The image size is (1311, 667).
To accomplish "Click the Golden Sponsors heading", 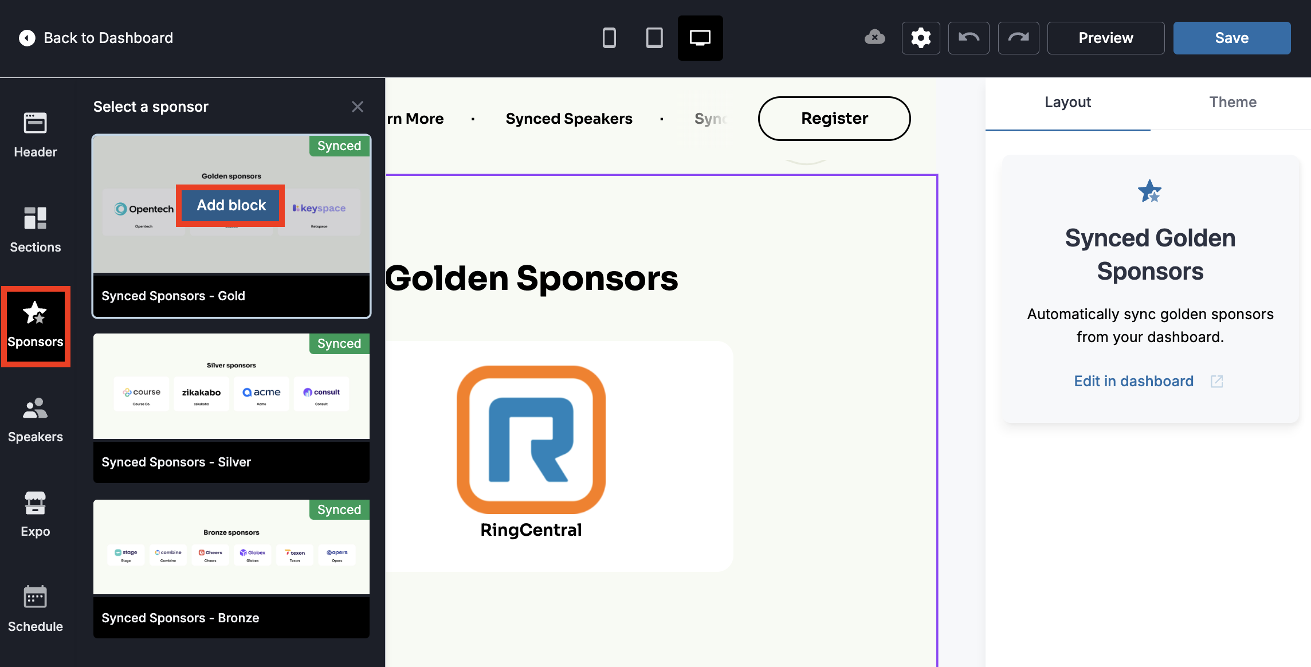I will pos(532,278).
